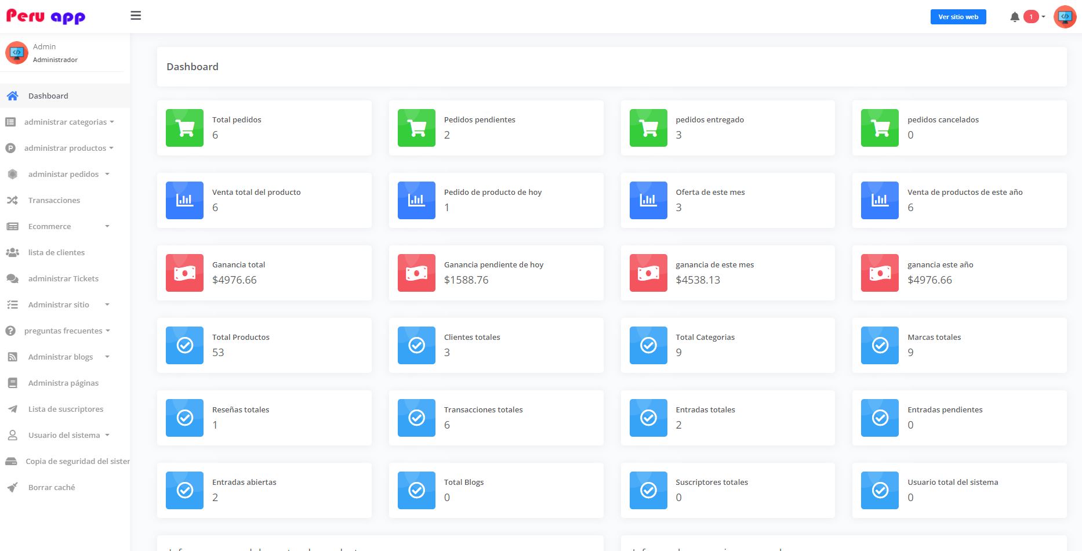Viewport: 1082px width, 551px height.
Task: Click the Administrador role label
Action: click(x=55, y=60)
